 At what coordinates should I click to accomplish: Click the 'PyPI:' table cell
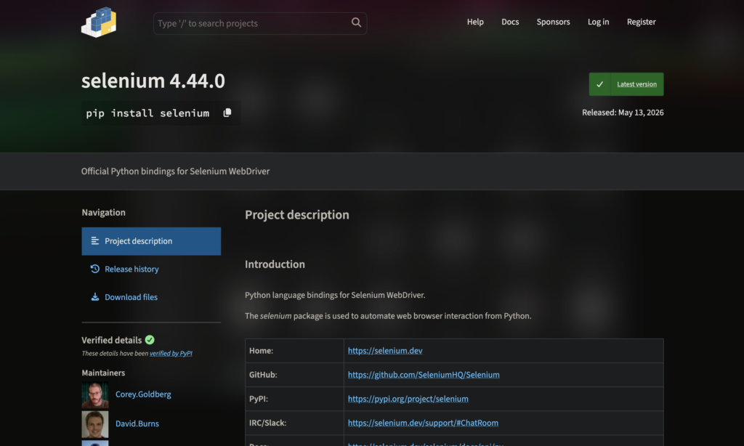pyautogui.click(x=294, y=399)
